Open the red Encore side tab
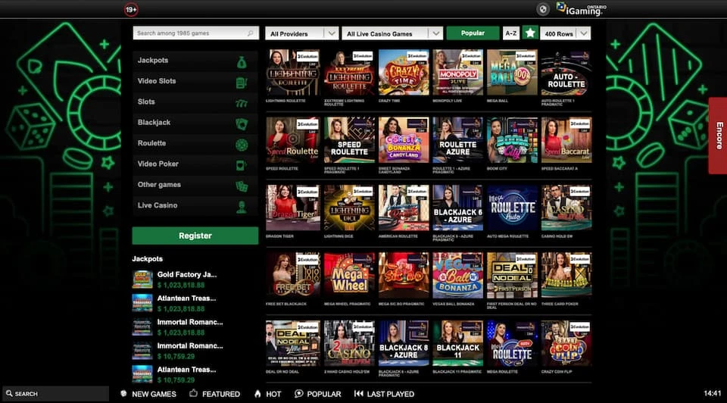Viewport: 727px width, 403px height. [x=718, y=136]
